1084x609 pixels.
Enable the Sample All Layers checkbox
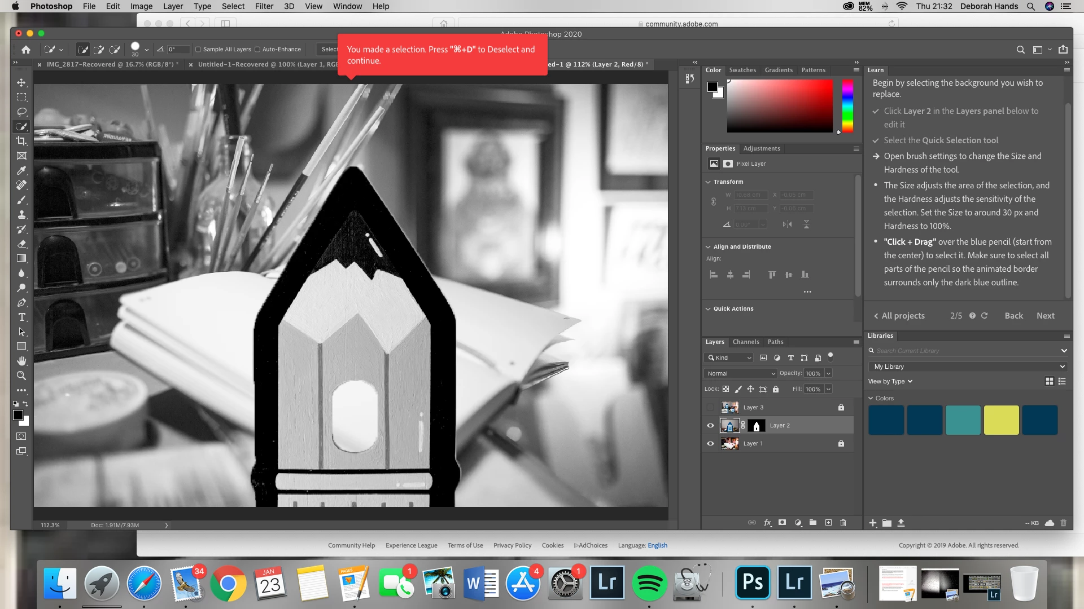198,50
